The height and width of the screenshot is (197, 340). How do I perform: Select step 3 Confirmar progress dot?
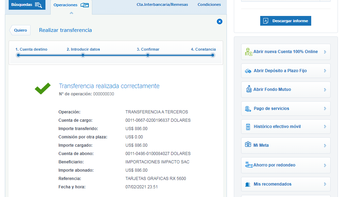(x=148, y=55)
